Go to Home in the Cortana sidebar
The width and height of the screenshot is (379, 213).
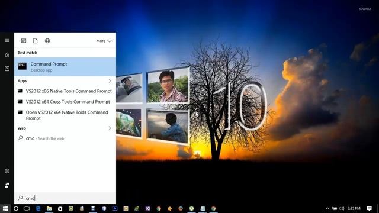pos(7,54)
